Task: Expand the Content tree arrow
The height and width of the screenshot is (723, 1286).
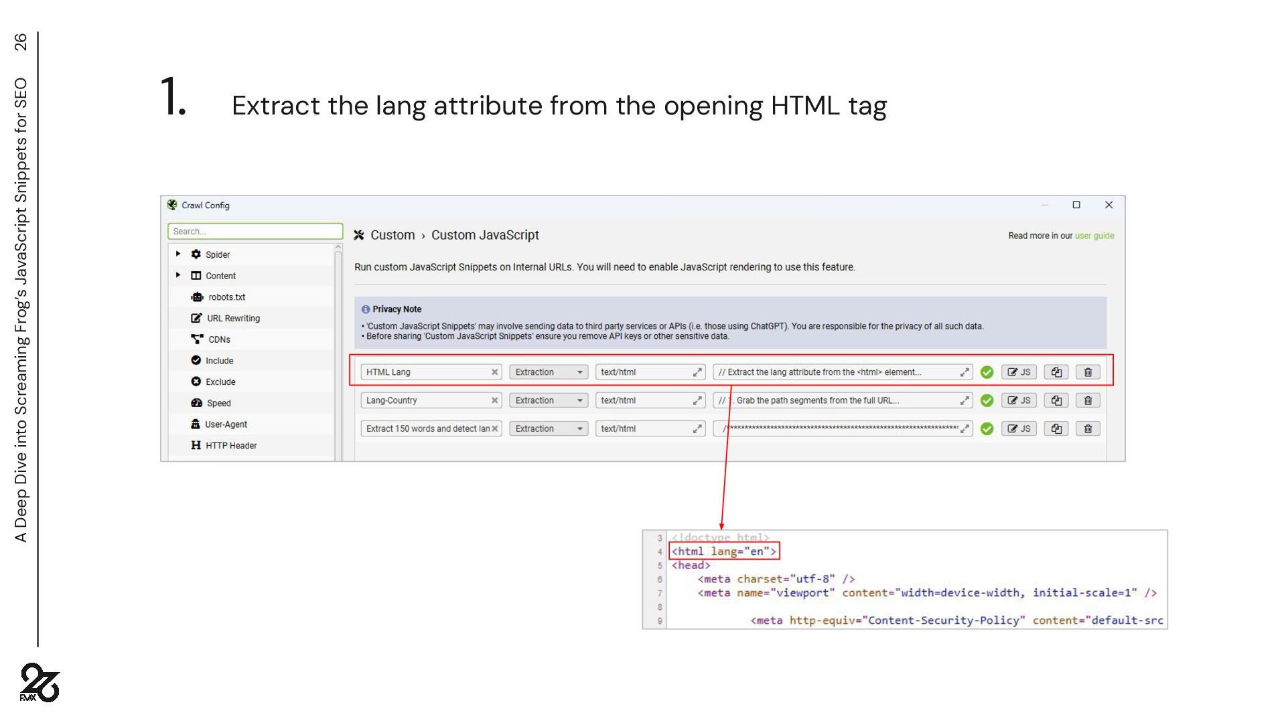Action: [x=178, y=275]
